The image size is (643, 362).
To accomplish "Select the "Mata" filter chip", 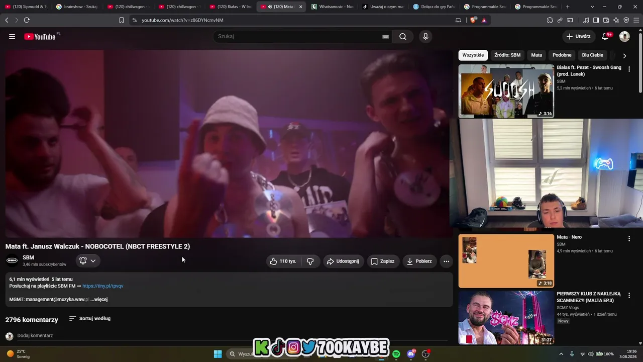I will (x=537, y=55).
